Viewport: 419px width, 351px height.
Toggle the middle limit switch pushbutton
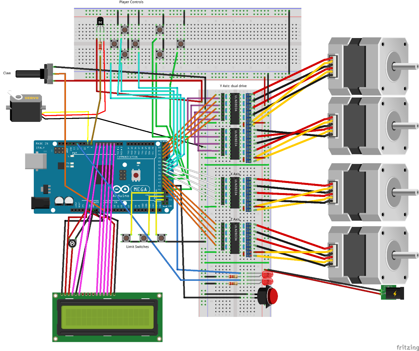(144, 238)
